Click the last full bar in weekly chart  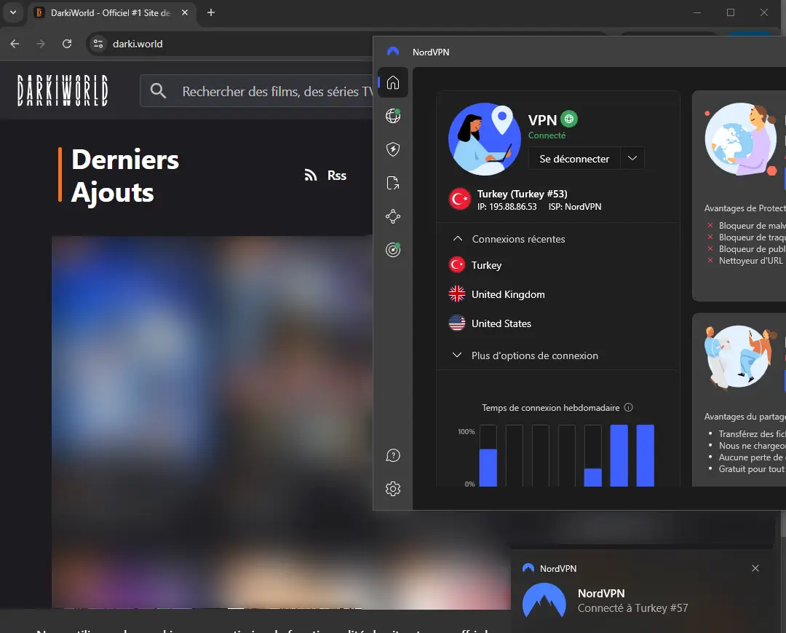click(645, 455)
